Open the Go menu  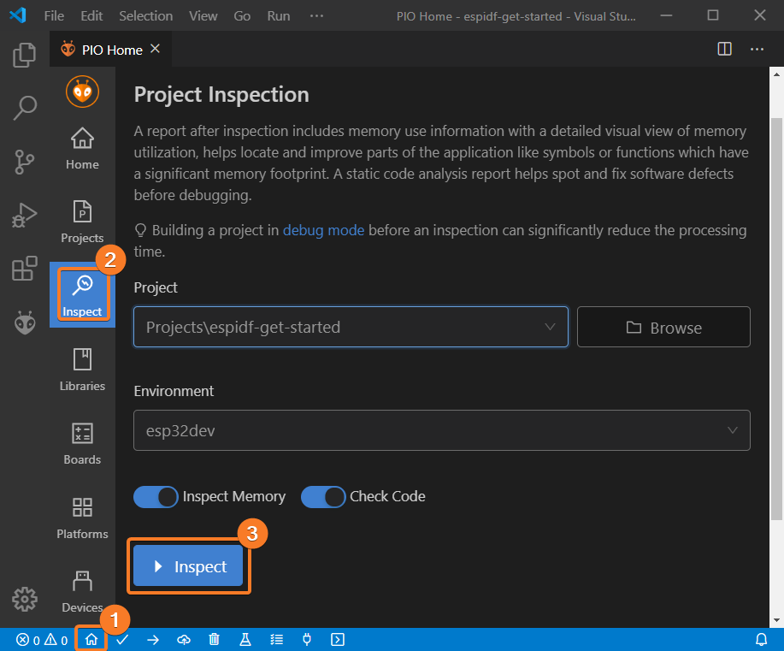click(242, 16)
